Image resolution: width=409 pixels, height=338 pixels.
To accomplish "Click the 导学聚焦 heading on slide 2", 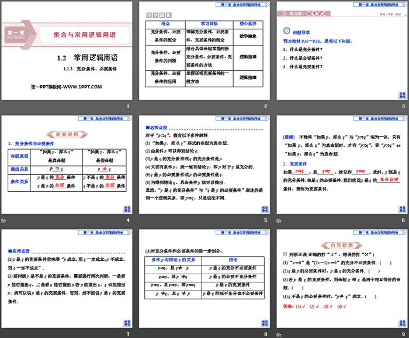I will tap(158, 14).
